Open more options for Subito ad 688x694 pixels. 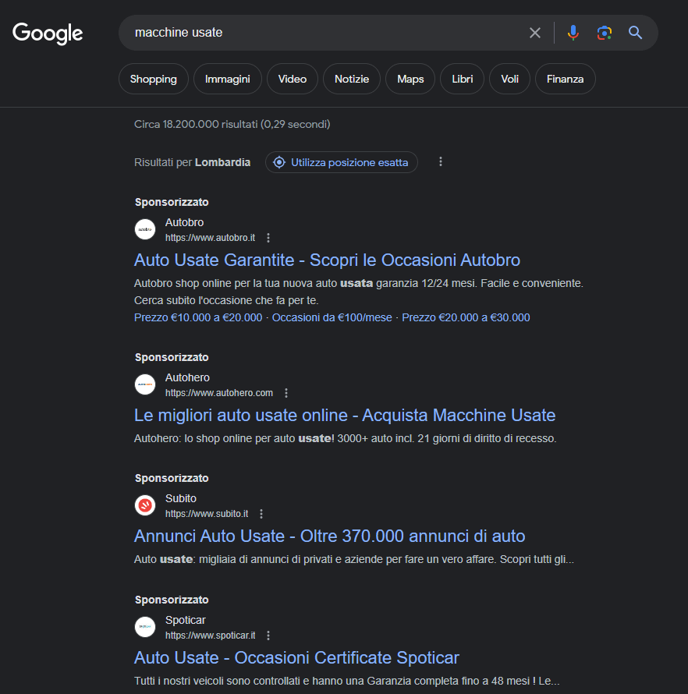pos(261,514)
